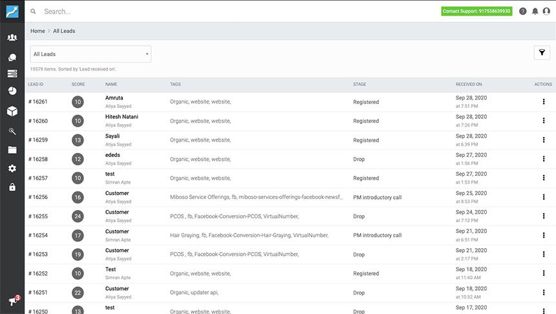
Task: Click Hair Graying tags text
Action: pyautogui.click(x=250, y=235)
